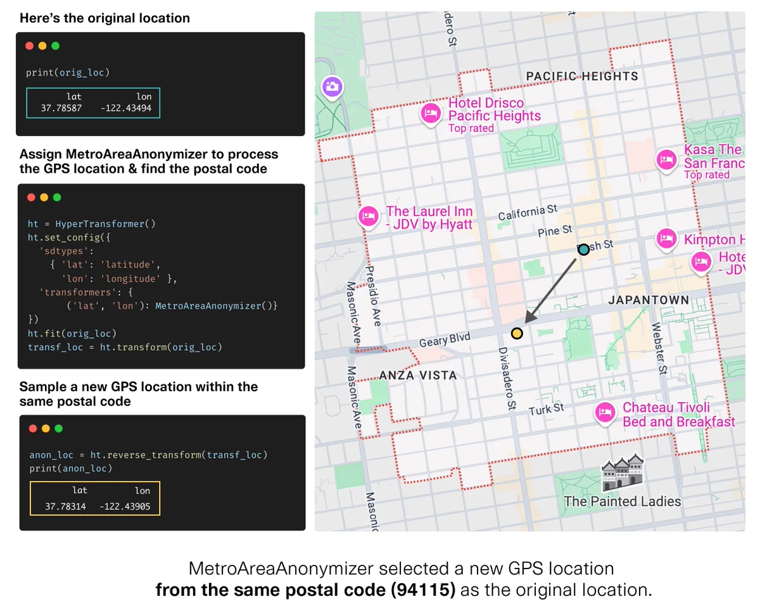The width and height of the screenshot is (760, 611).
Task: Click the PACIFIC HEIGHTS neighborhood label
Action: [x=583, y=77]
